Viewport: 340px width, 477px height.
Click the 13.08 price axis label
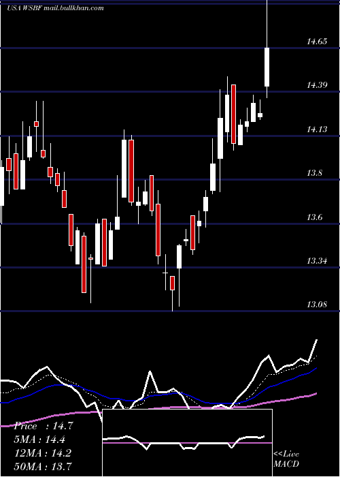(317, 305)
